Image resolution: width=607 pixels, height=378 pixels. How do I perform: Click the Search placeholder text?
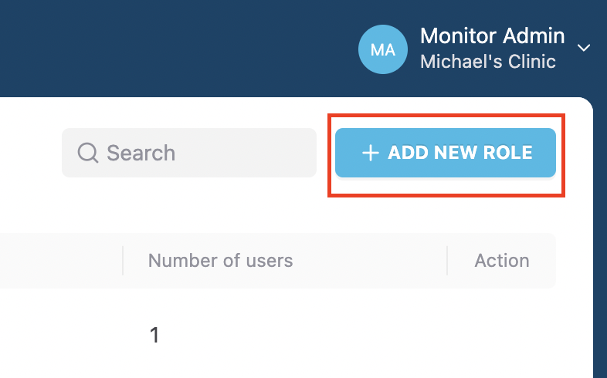(141, 153)
